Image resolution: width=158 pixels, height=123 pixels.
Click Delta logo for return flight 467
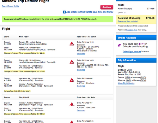pyautogui.click(x=72, y=104)
